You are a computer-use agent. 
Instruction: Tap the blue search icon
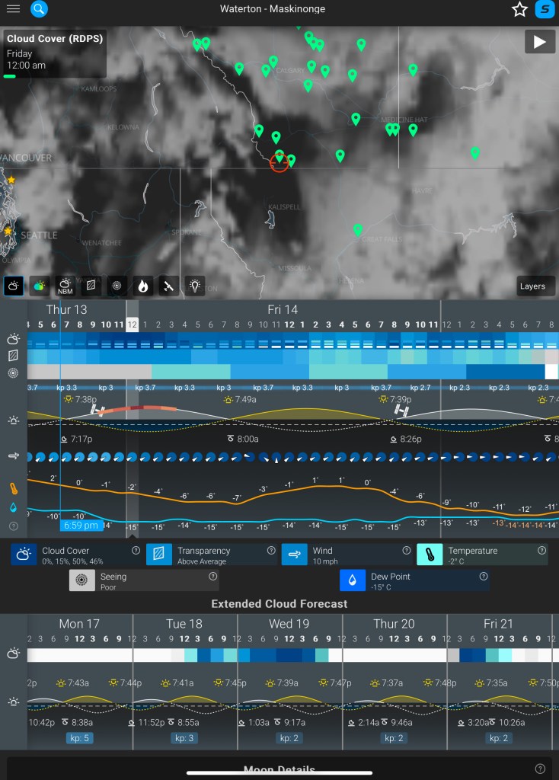tap(39, 9)
